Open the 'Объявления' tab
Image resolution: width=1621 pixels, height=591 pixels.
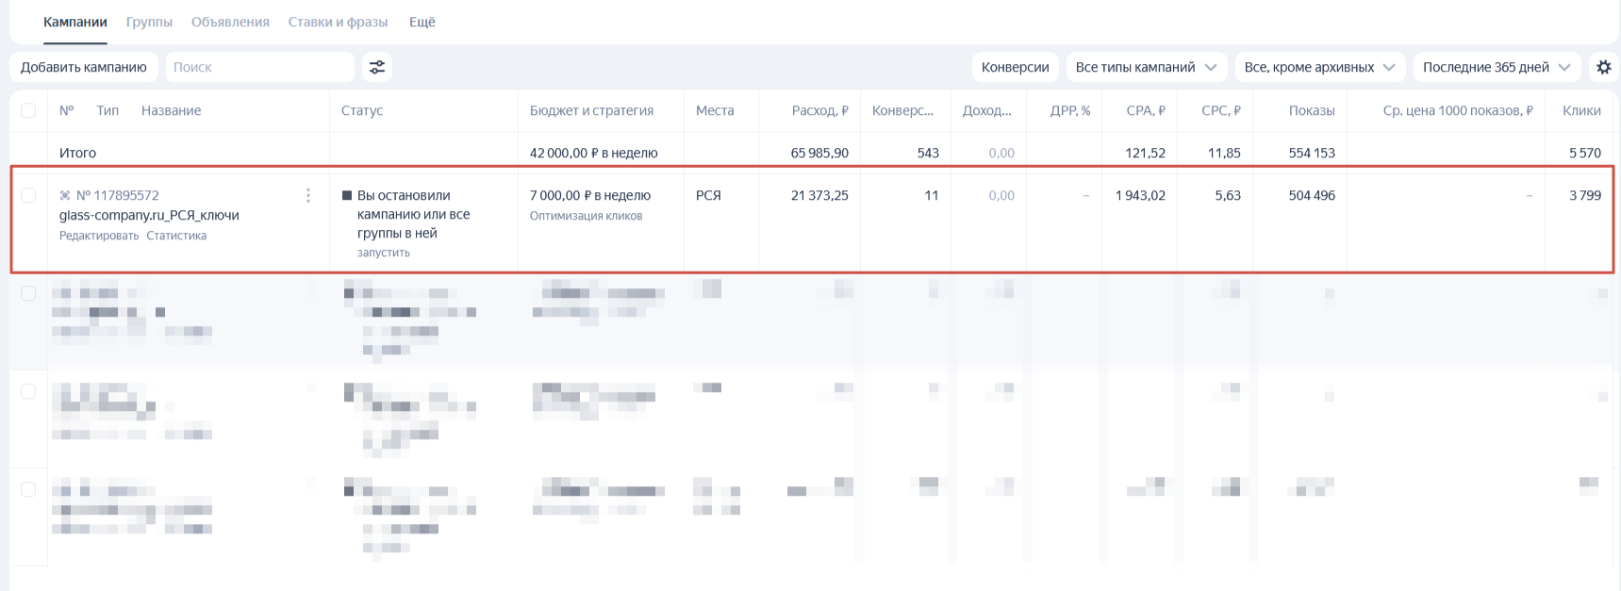230,22
